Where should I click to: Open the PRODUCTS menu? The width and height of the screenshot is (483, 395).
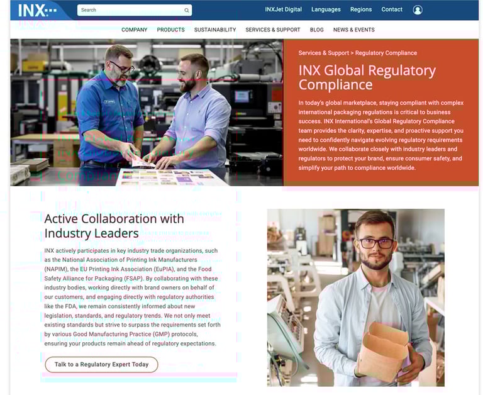(170, 30)
